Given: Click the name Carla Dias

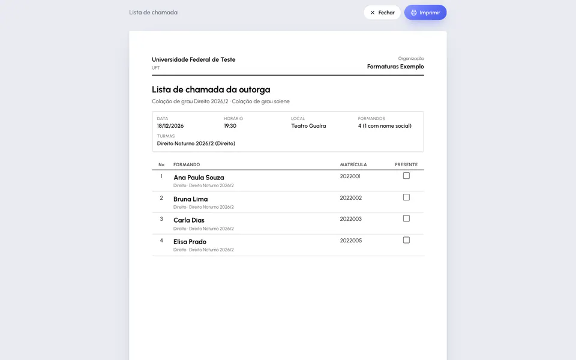Looking at the screenshot, I should point(189,220).
